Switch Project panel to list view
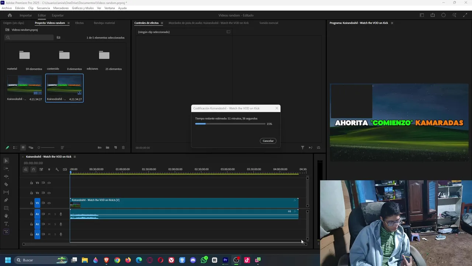Image resolution: width=472 pixels, height=266 pixels. coord(15,147)
